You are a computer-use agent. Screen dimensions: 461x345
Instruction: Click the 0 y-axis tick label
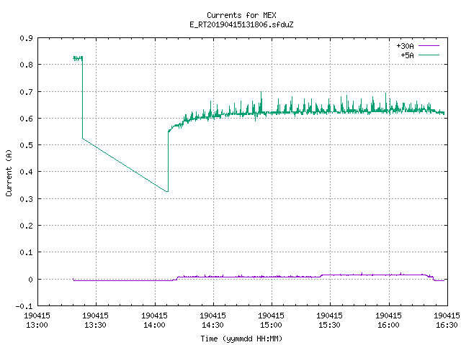30,280
